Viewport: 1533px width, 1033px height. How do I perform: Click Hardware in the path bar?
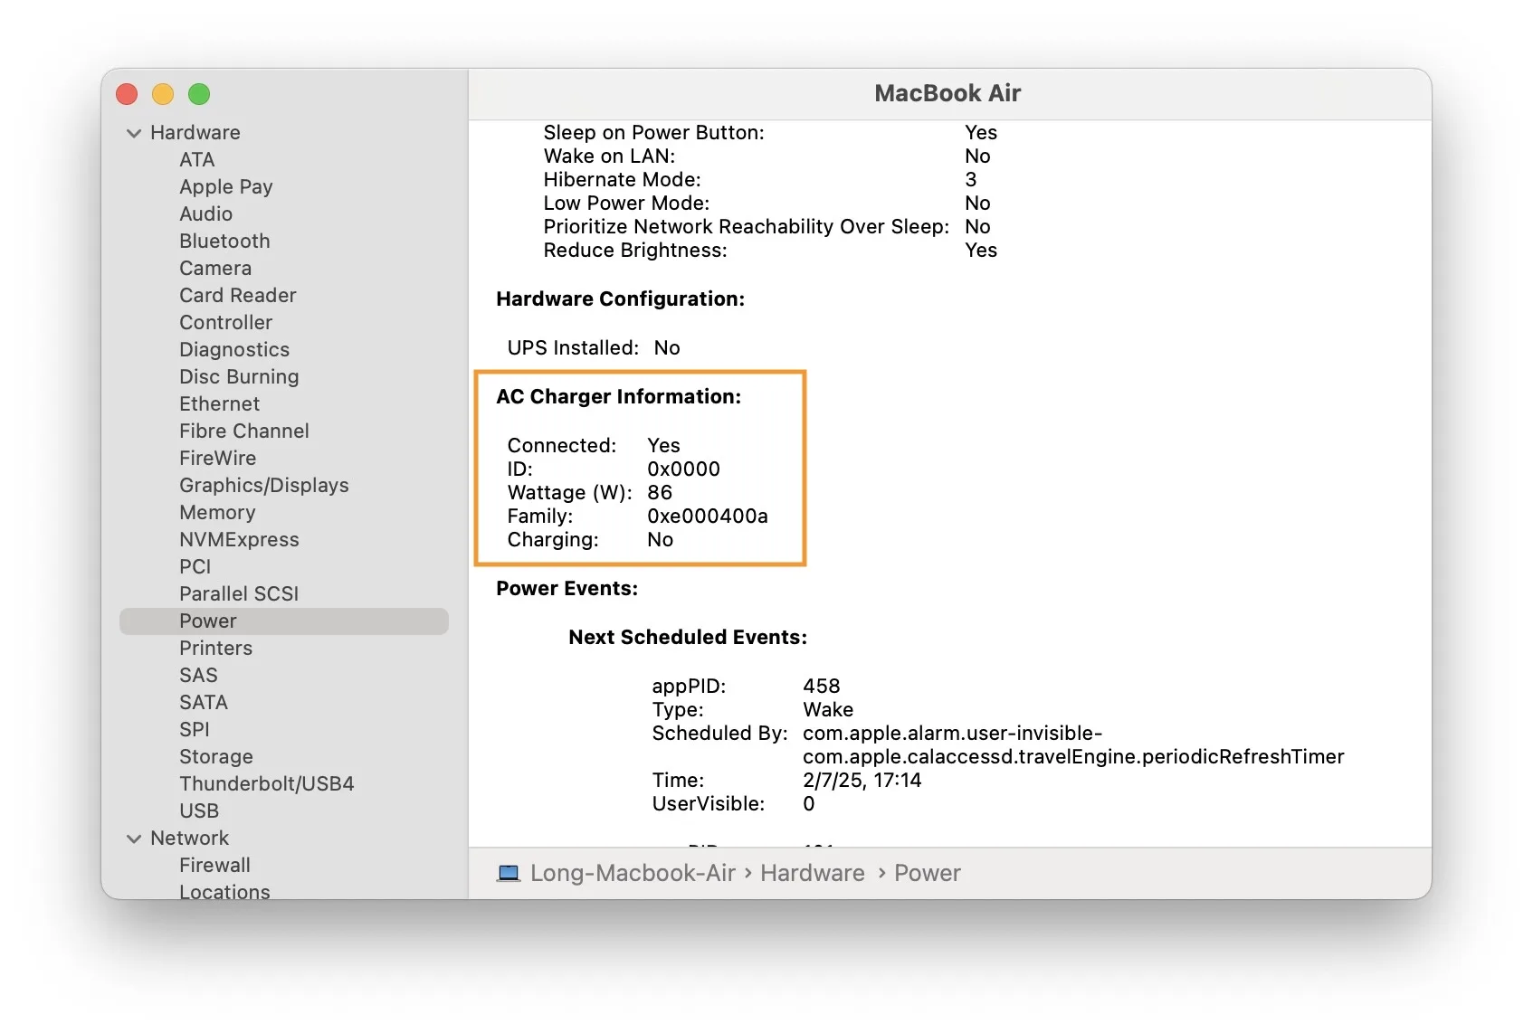[x=812, y=874]
